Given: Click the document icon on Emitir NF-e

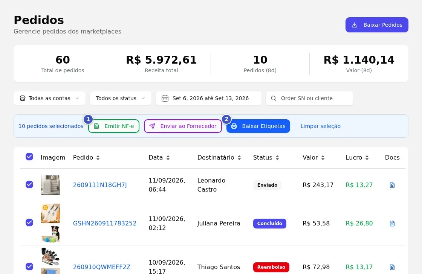Looking at the screenshot, I should click(96, 126).
